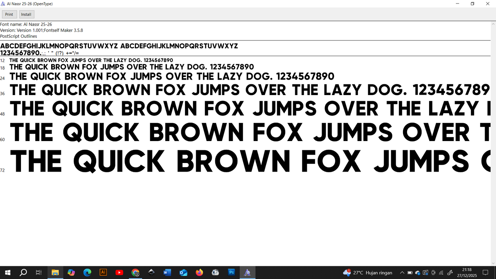Open the notification center

[485, 273]
